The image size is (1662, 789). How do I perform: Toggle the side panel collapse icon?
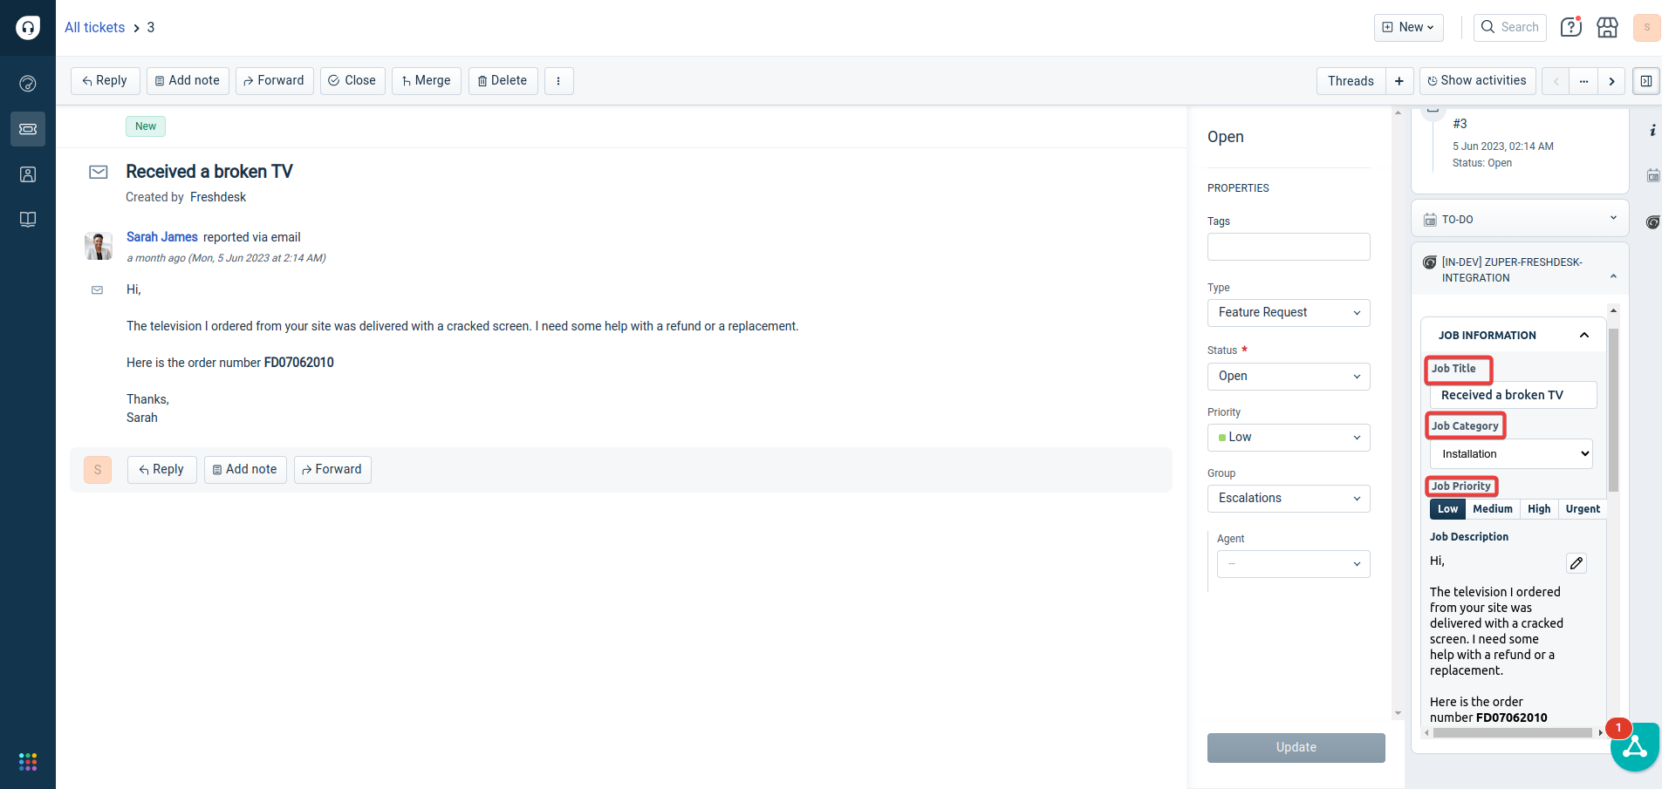(1645, 81)
